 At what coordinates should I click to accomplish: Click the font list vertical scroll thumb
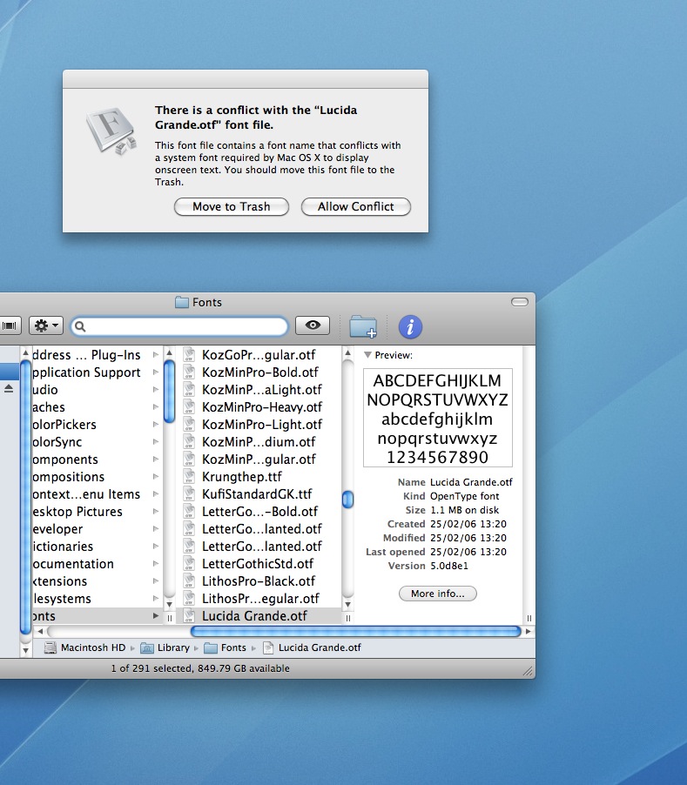[x=347, y=500]
